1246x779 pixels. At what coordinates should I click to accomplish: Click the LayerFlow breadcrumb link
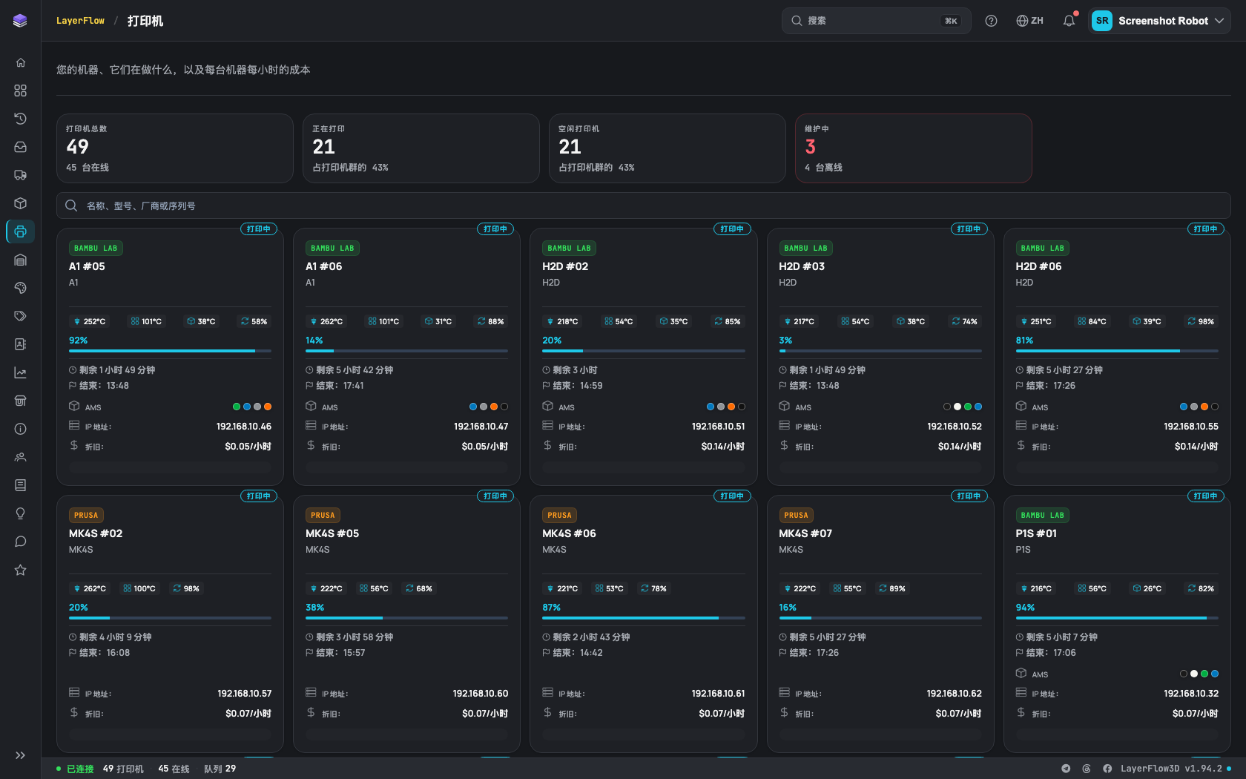(x=80, y=21)
